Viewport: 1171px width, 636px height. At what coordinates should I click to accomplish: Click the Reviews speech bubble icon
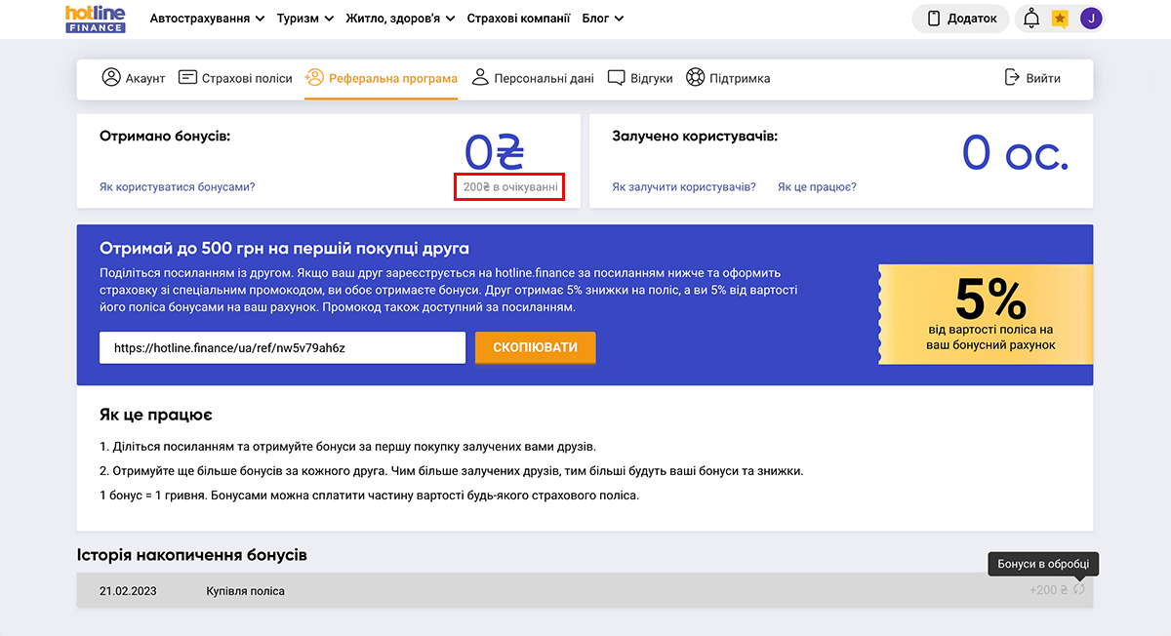click(616, 78)
